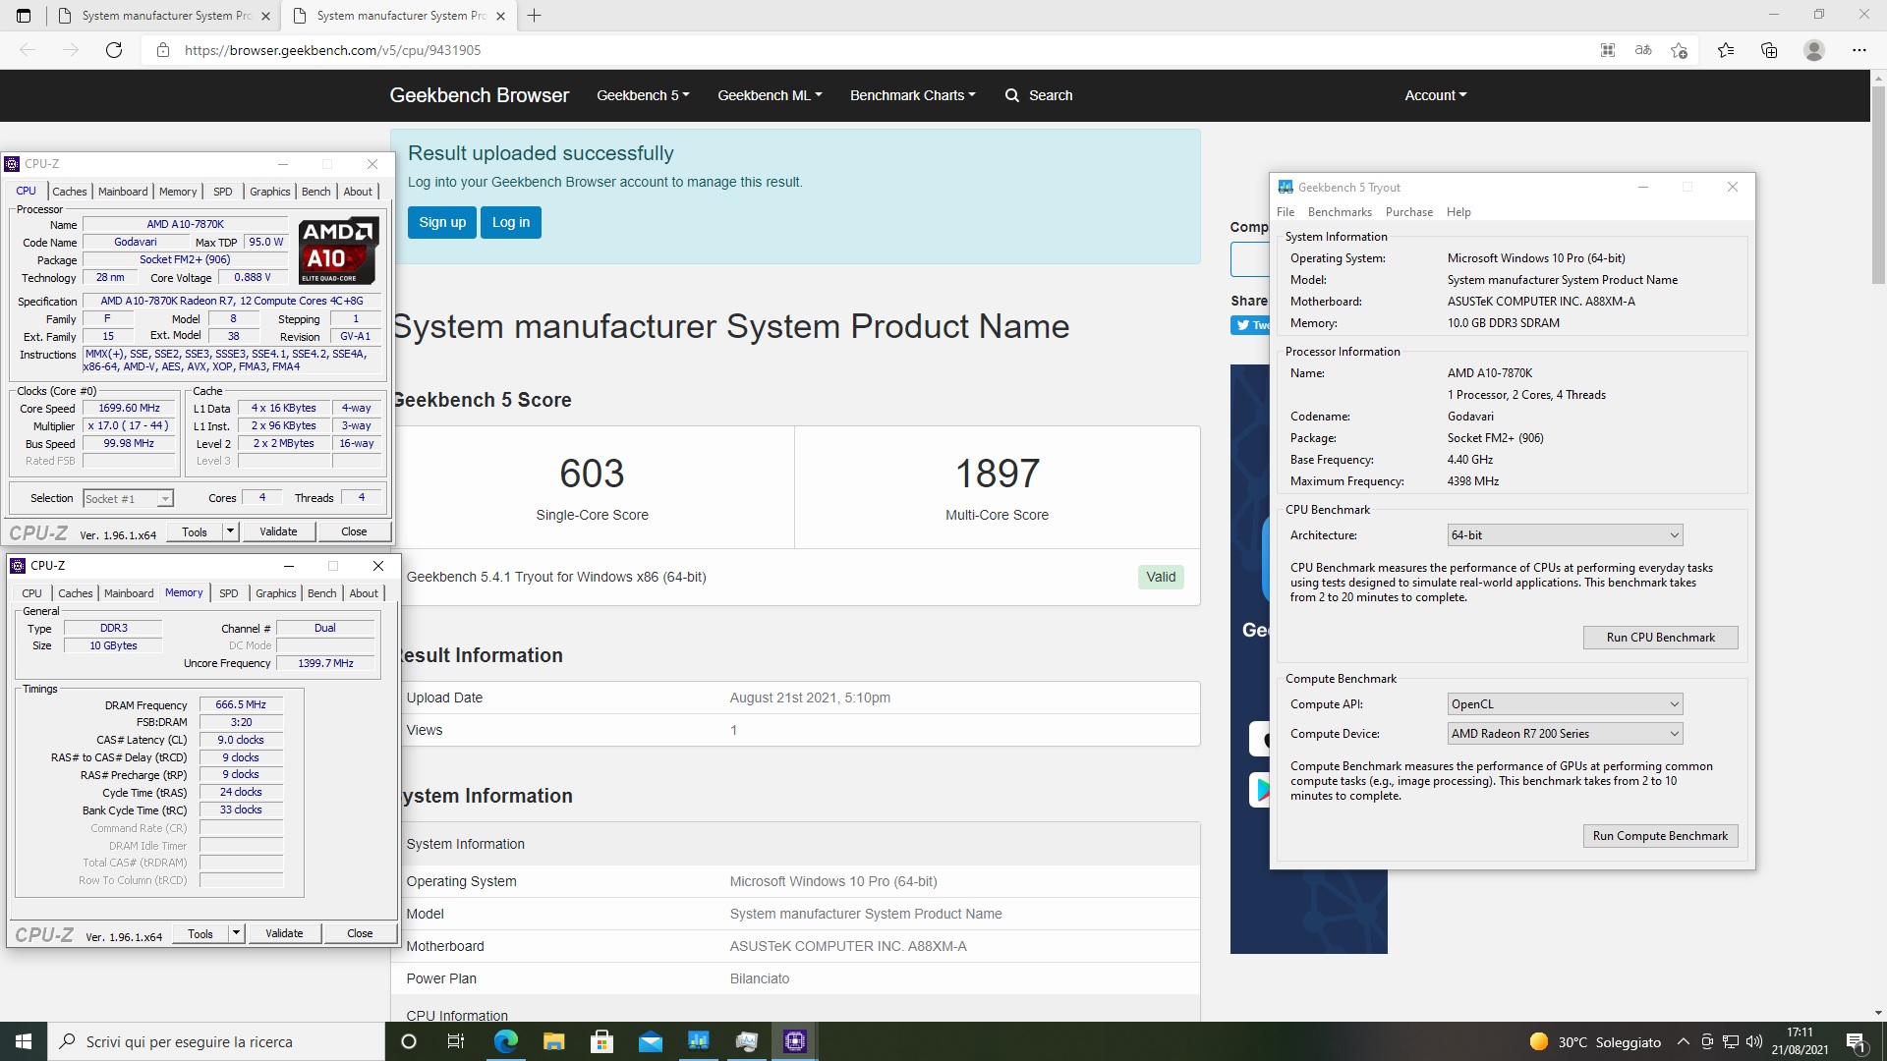Open new browser tab with plus icon
Image resolution: width=1887 pixels, height=1061 pixels.
click(x=534, y=16)
